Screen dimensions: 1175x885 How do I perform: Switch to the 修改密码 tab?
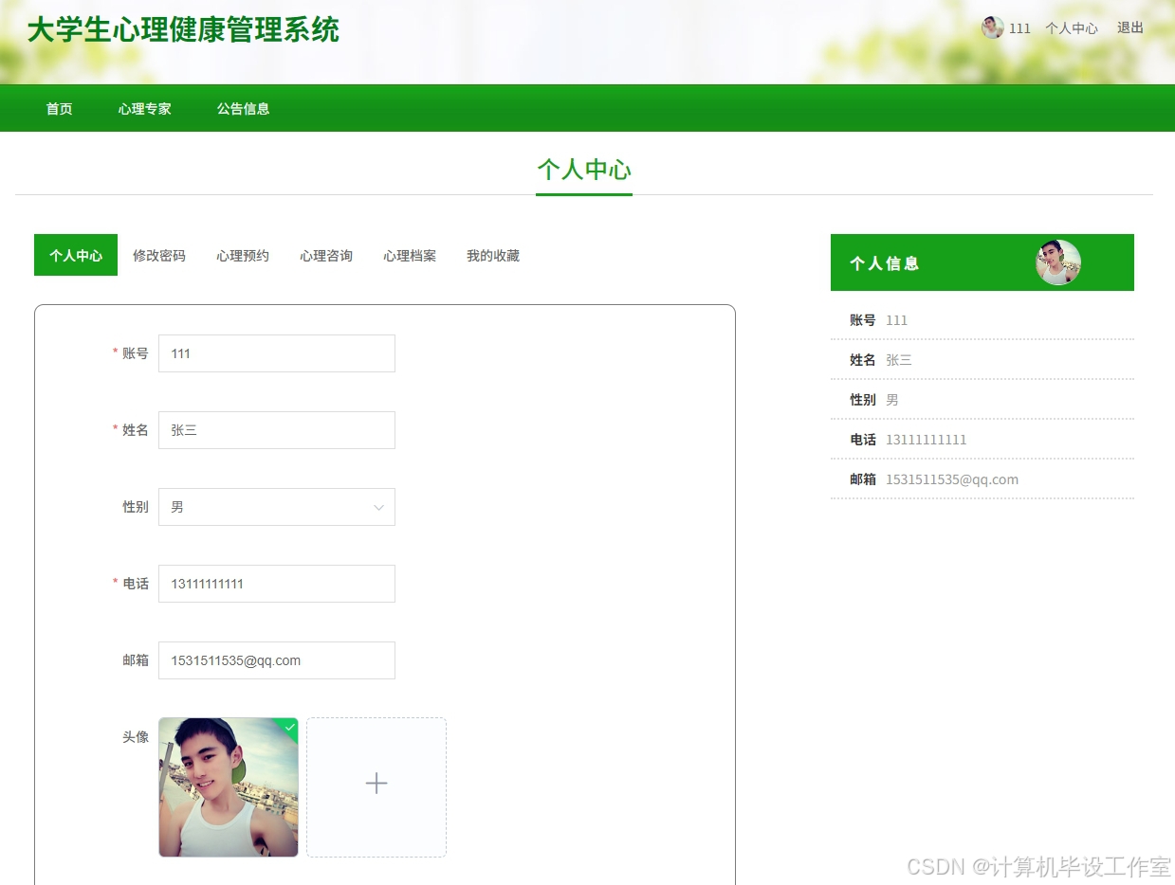(158, 255)
